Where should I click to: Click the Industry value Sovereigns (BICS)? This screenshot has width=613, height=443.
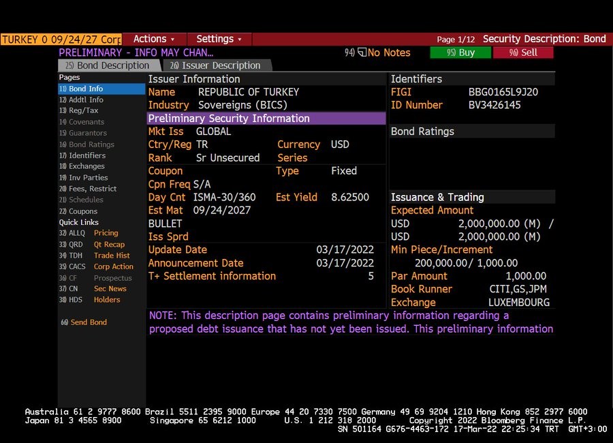pos(242,105)
